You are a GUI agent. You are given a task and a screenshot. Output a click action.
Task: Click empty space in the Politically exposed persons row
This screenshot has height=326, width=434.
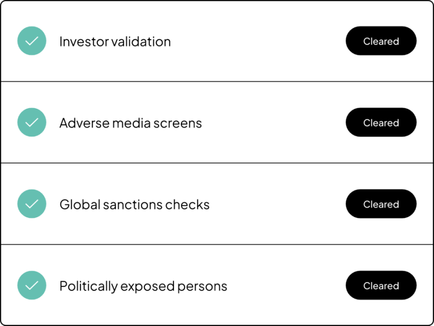click(x=286, y=285)
